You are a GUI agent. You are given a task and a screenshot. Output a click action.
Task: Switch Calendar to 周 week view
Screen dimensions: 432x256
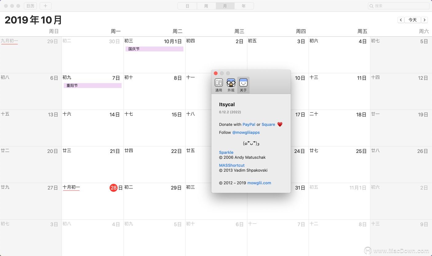pos(206,6)
